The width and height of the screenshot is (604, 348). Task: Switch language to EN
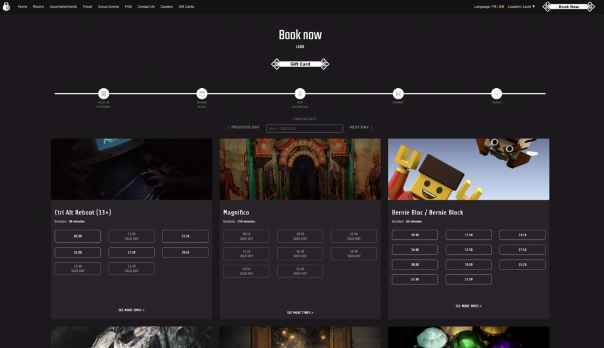(x=501, y=7)
